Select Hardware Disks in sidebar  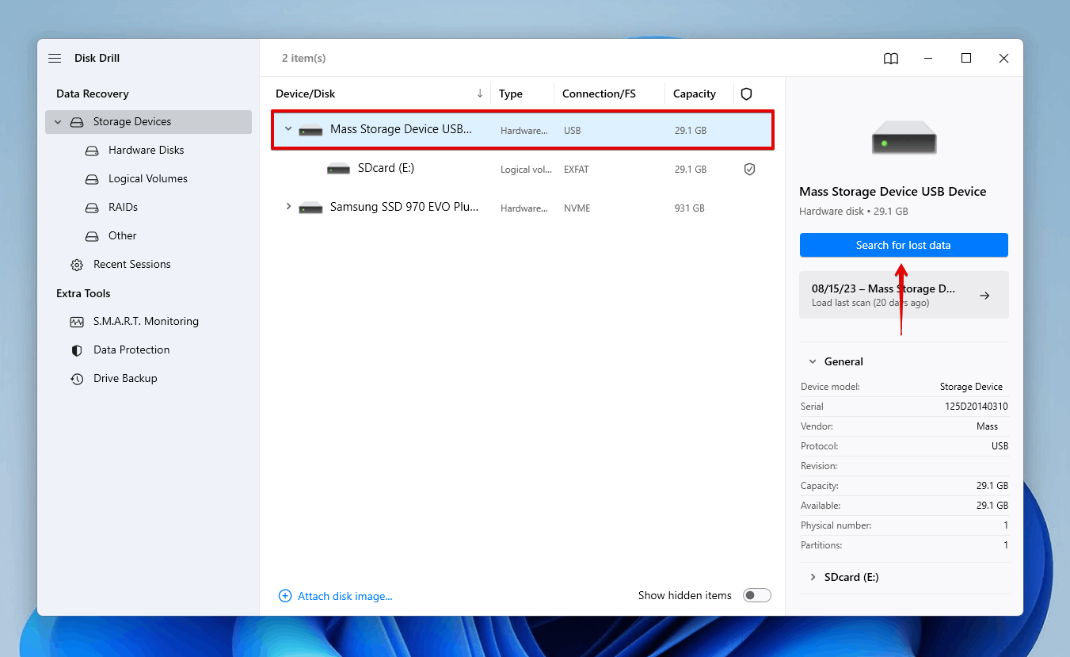tap(146, 151)
